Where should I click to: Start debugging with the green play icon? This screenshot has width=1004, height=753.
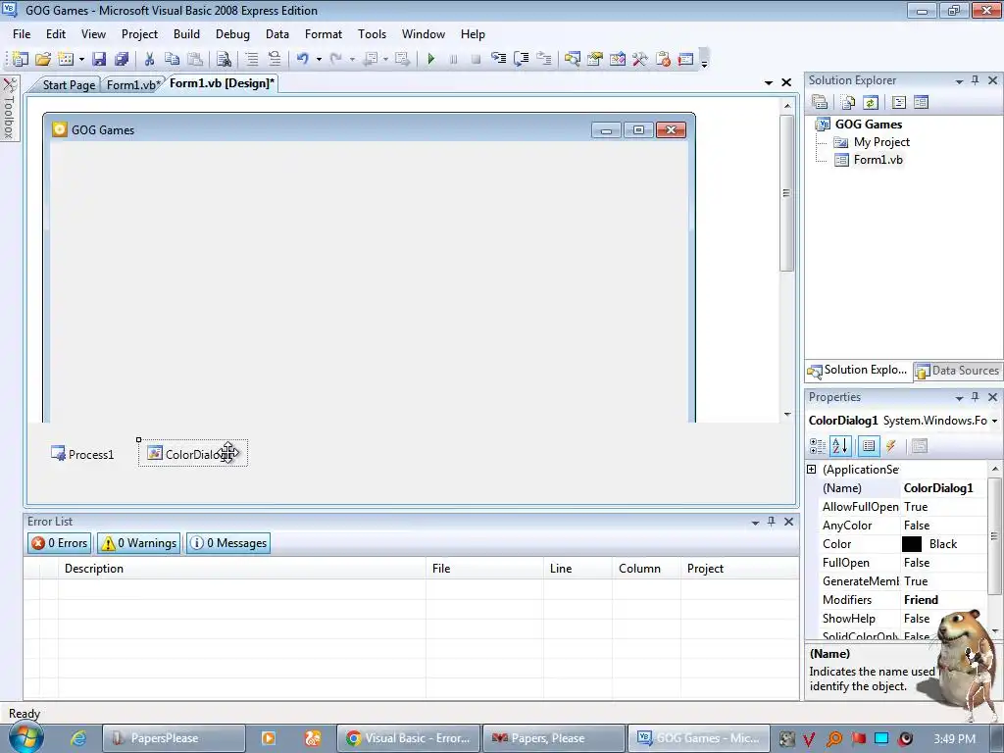431,59
